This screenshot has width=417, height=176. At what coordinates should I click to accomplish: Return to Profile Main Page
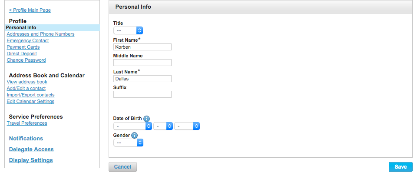30,10
